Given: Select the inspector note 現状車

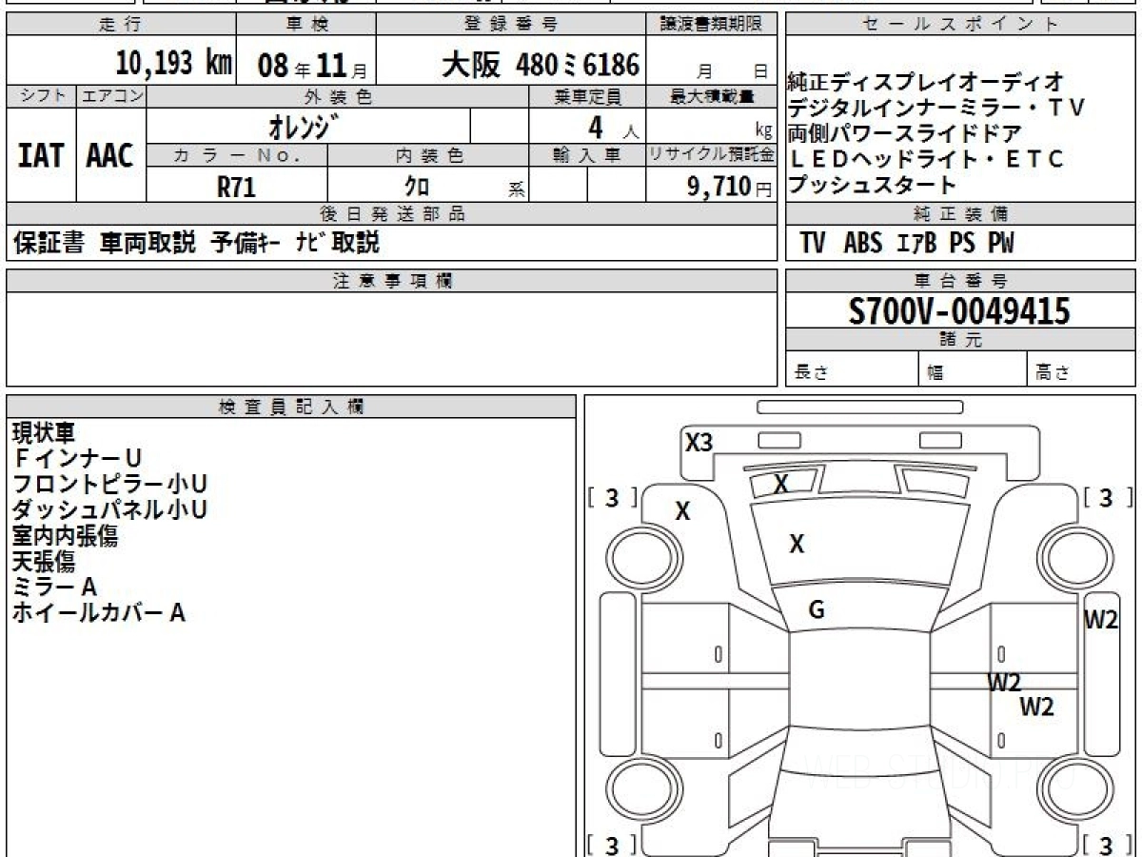Looking at the screenshot, I should pos(43,432).
